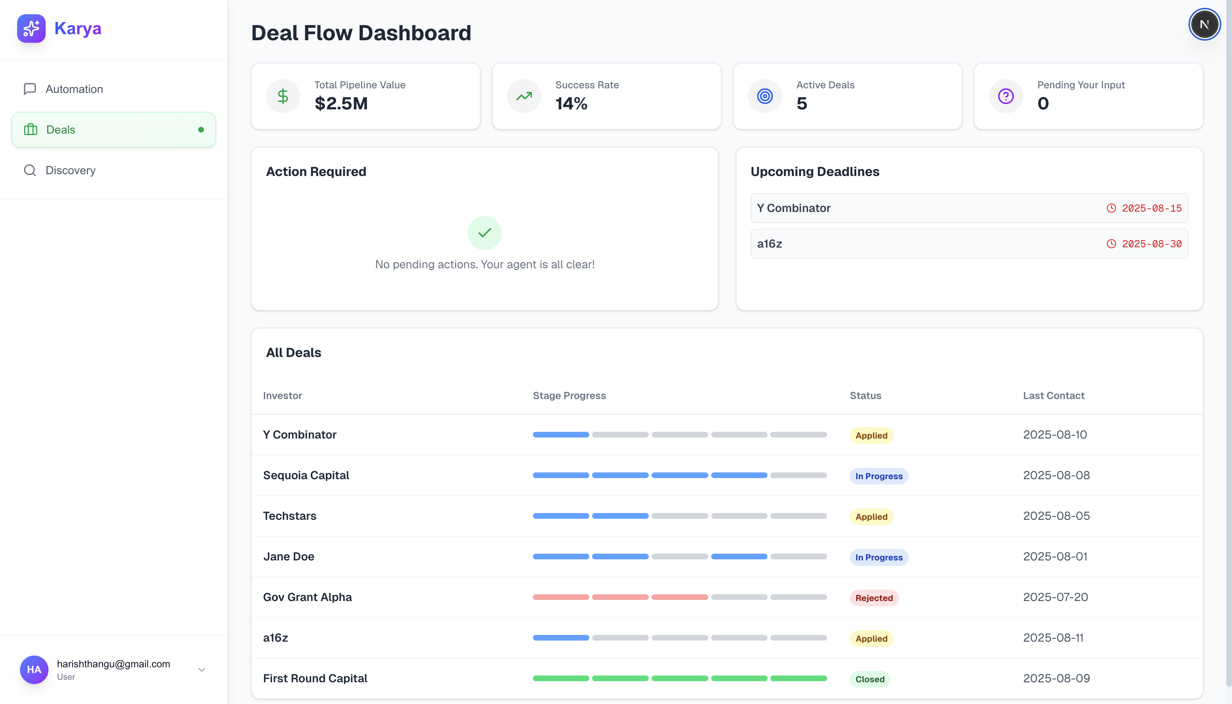Click the Discovery magnifying glass icon
The height and width of the screenshot is (704, 1232).
tap(30, 170)
